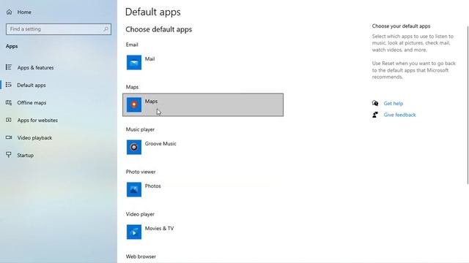Click the Photos app icon

[134, 189]
